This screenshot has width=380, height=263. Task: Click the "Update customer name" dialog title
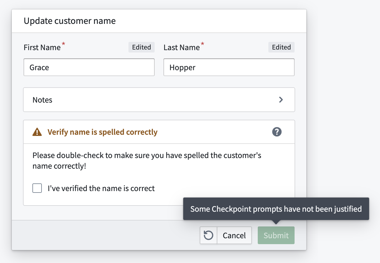pyautogui.click(x=70, y=21)
